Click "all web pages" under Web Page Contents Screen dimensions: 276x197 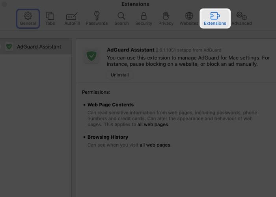153,125
